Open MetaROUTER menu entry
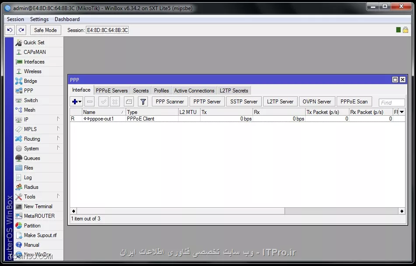The height and width of the screenshot is (266, 416). coord(39,216)
